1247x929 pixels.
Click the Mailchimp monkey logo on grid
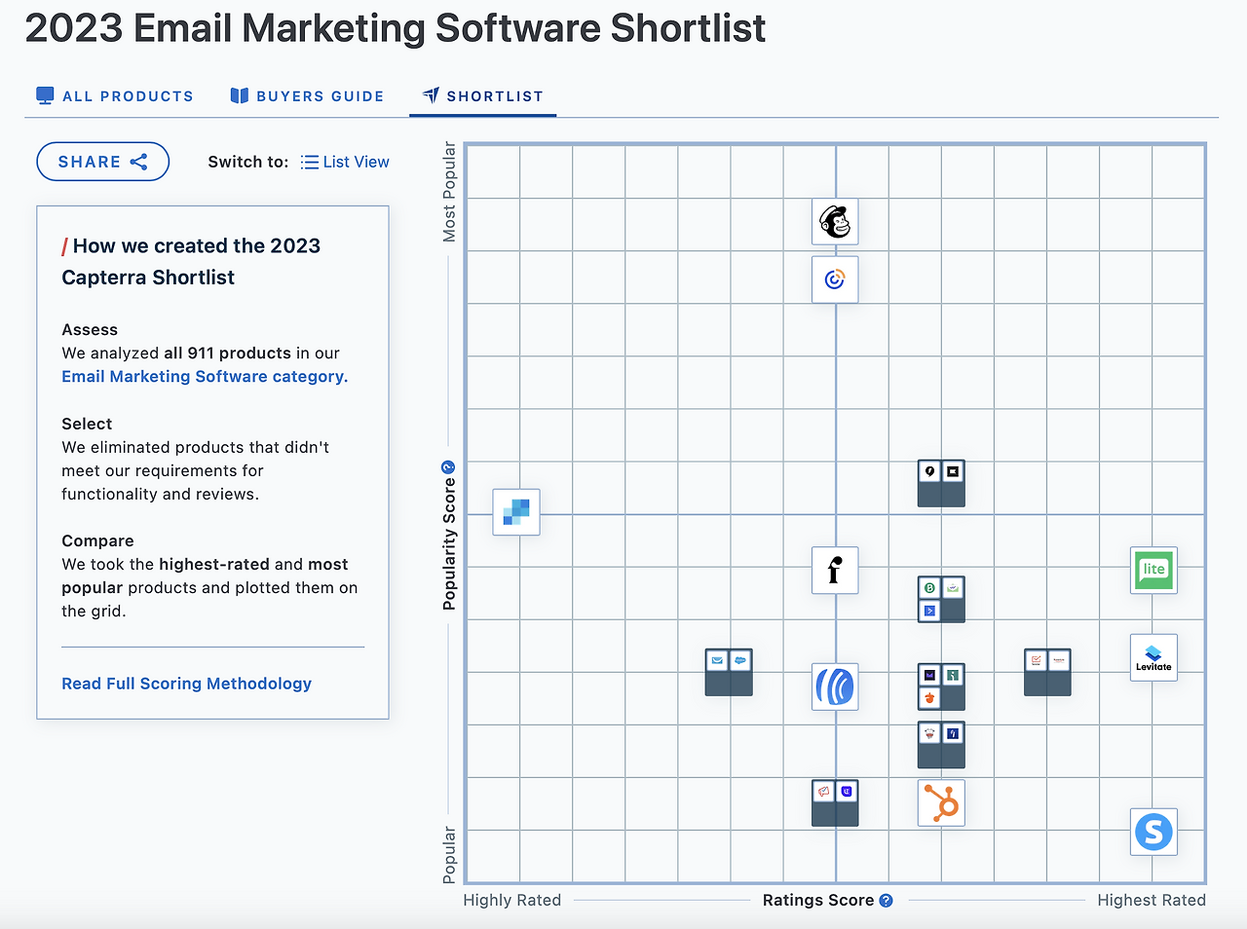click(x=835, y=222)
